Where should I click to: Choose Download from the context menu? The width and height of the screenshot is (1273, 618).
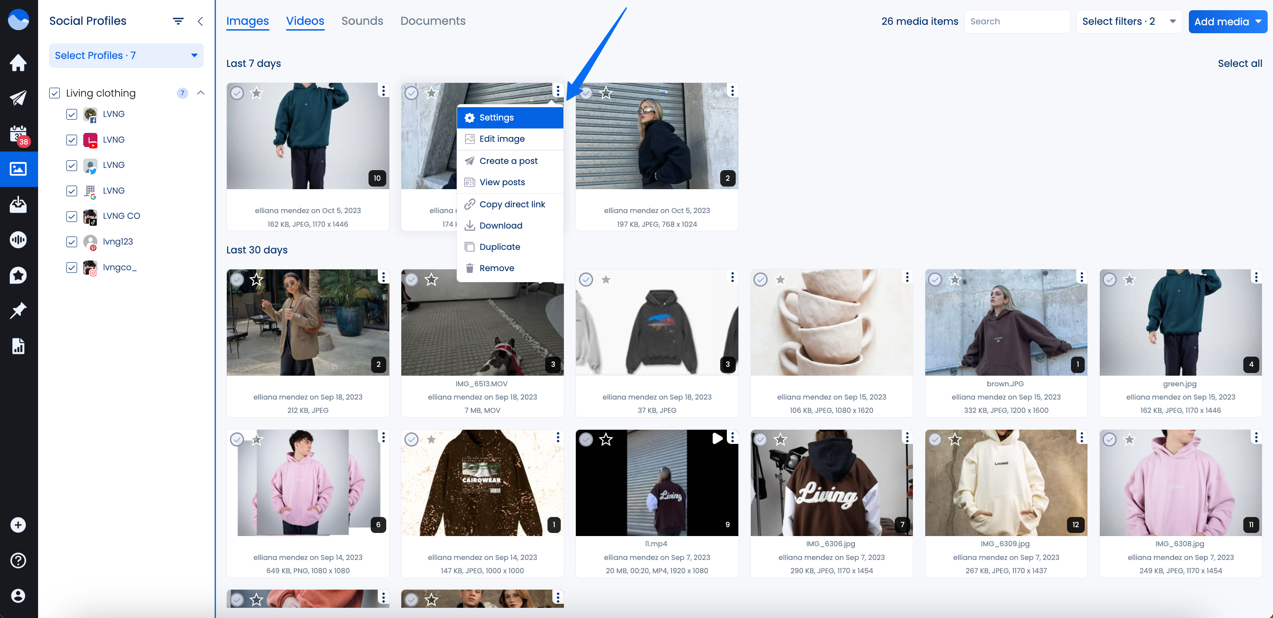point(510,226)
